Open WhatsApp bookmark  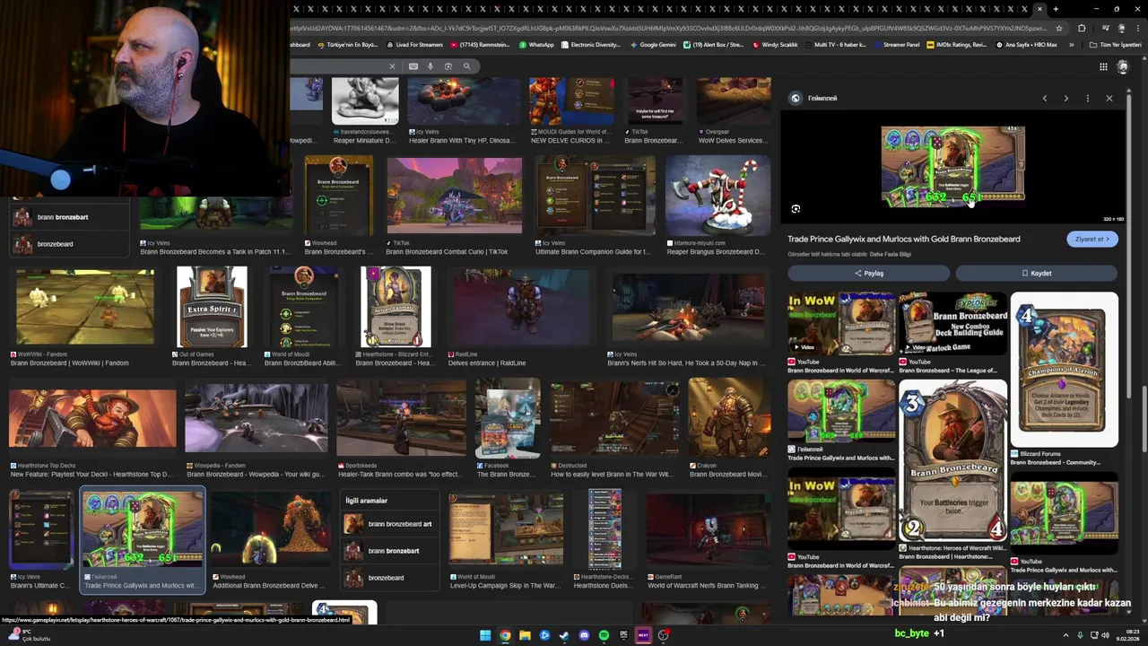536,45
